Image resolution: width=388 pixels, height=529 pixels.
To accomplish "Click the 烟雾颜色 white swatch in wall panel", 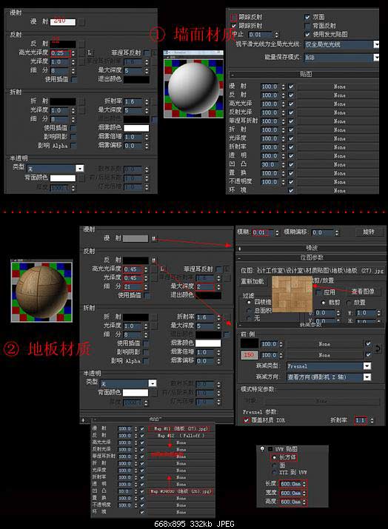I will (136, 128).
